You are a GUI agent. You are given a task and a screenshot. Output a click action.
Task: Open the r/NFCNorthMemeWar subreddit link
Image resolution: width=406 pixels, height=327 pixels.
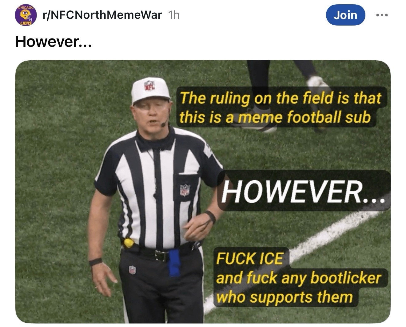click(x=102, y=15)
